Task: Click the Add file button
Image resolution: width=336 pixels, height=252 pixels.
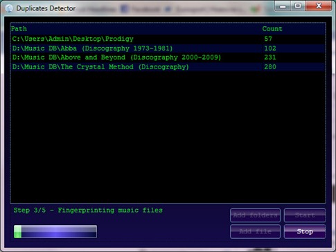Action: 255,231
